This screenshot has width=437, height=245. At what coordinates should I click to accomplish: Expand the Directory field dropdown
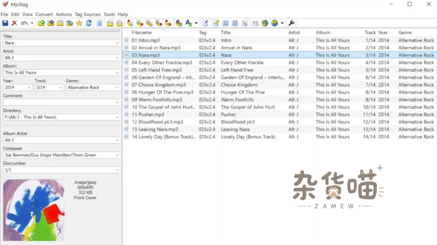coord(117,117)
